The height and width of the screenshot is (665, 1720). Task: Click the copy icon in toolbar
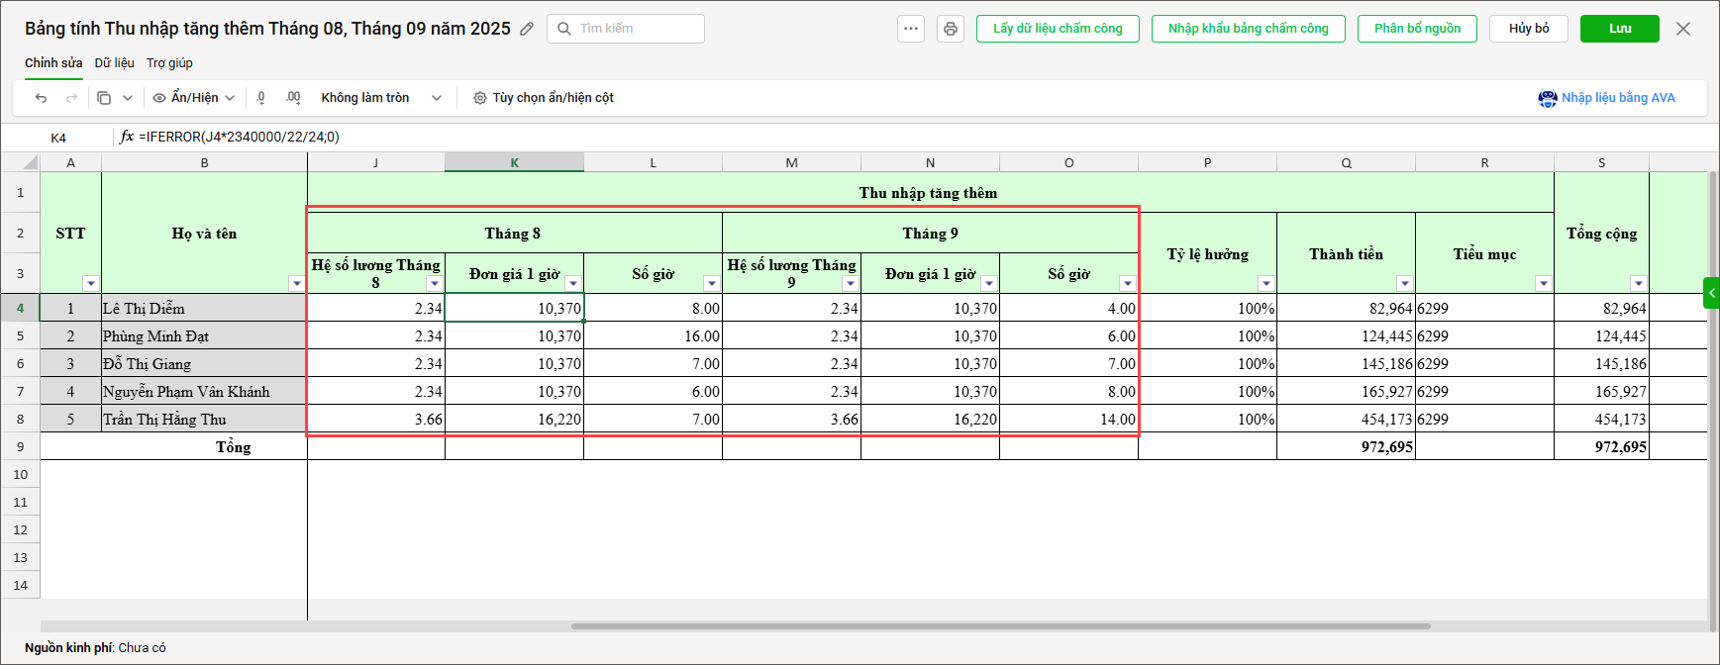pos(104,98)
